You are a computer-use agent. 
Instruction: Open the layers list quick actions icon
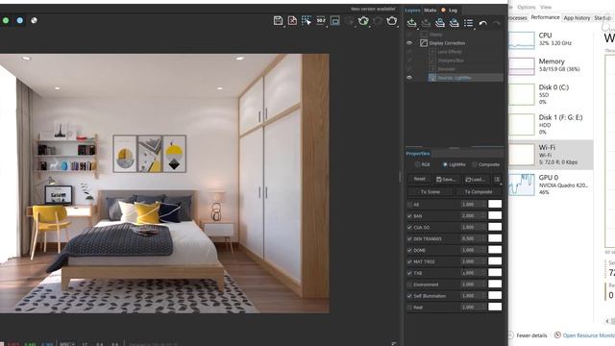click(468, 23)
